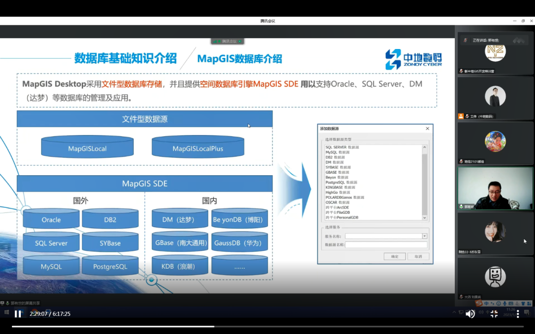Click the 数据源名称 input field
Viewport: 535px width, 334px height.
(x=386, y=244)
